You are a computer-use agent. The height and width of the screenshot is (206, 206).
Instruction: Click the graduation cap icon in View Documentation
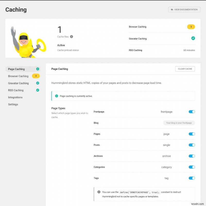pyautogui.click(x=172, y=10)
